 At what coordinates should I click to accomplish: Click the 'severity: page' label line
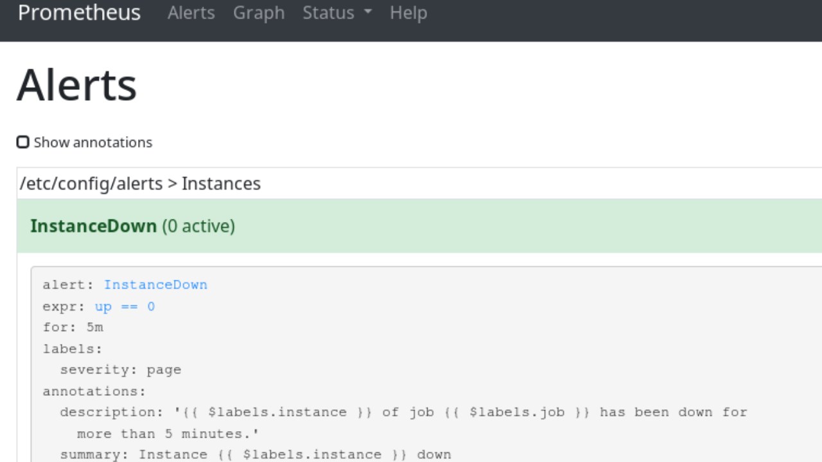120,370
